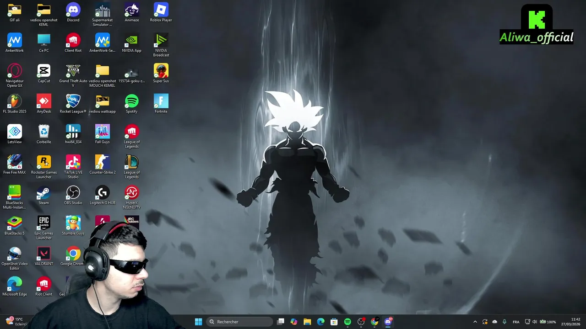
Task: Select the Discord desktop shortcut
Action: (73, 12)
